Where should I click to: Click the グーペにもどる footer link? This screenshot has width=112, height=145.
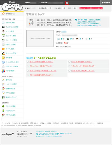(6, 123)
